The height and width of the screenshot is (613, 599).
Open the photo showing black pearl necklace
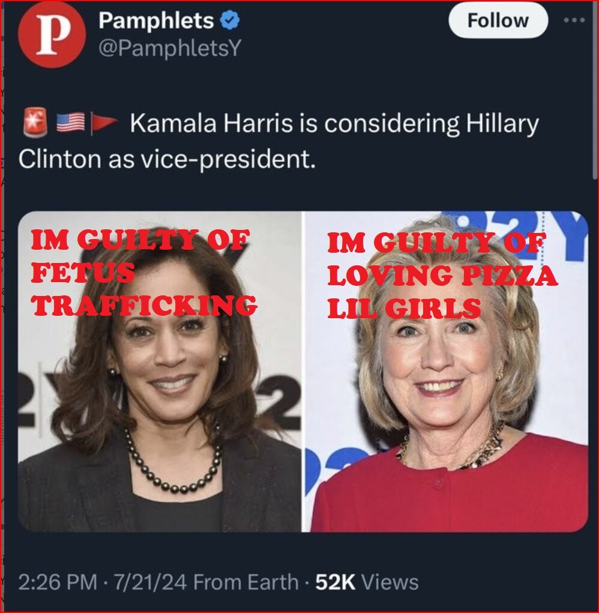click(x=160, y=372)
